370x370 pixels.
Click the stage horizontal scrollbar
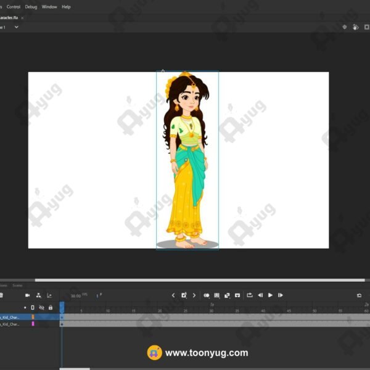pyautogui.click(x=200, y=280)
